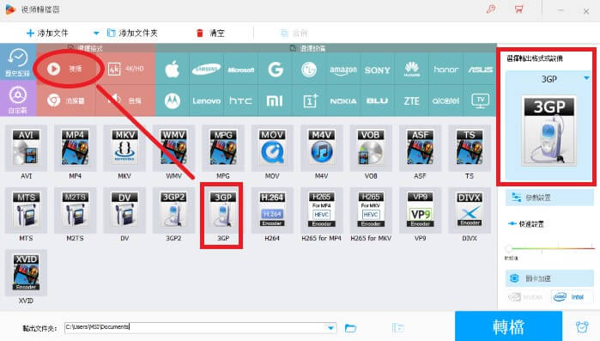The height and width of the screenshot is (341, 600).
Task: Select the 3GP format icon
Action: click(223, 210)
